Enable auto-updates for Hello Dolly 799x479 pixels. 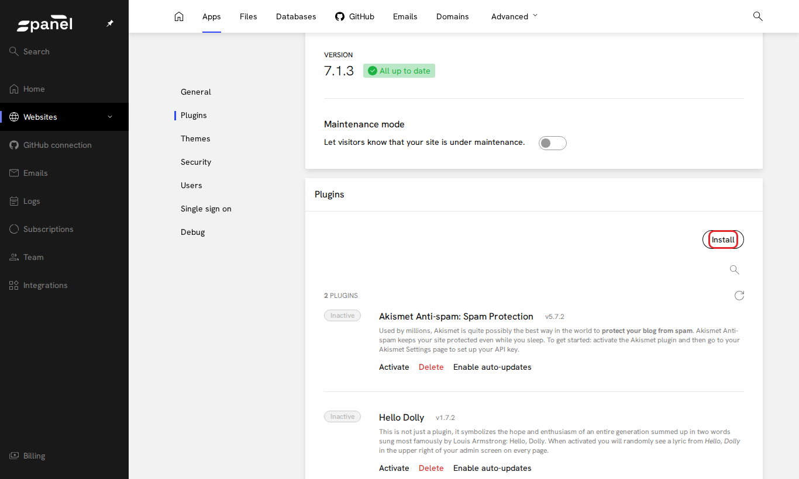coord(493,468)
